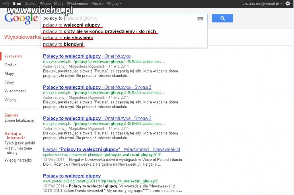Image resolution: width=294 pixels, height=195 pixels.
Task: Click green URL www.plotek.pl/blogi/ratattuj
Action: (100, 181)
